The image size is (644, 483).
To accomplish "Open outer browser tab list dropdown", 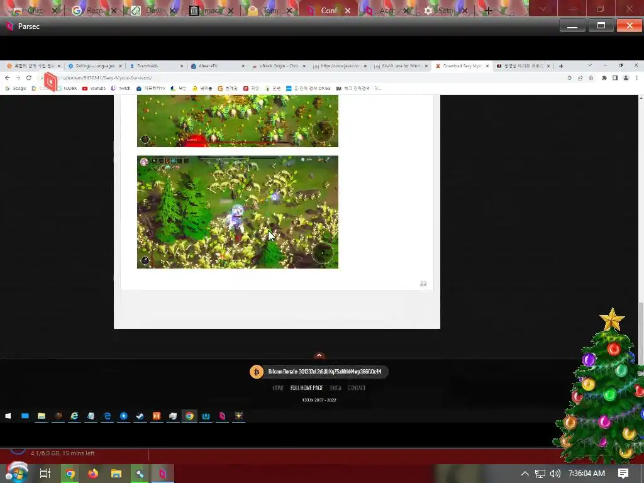I will [x=543, y=9].
